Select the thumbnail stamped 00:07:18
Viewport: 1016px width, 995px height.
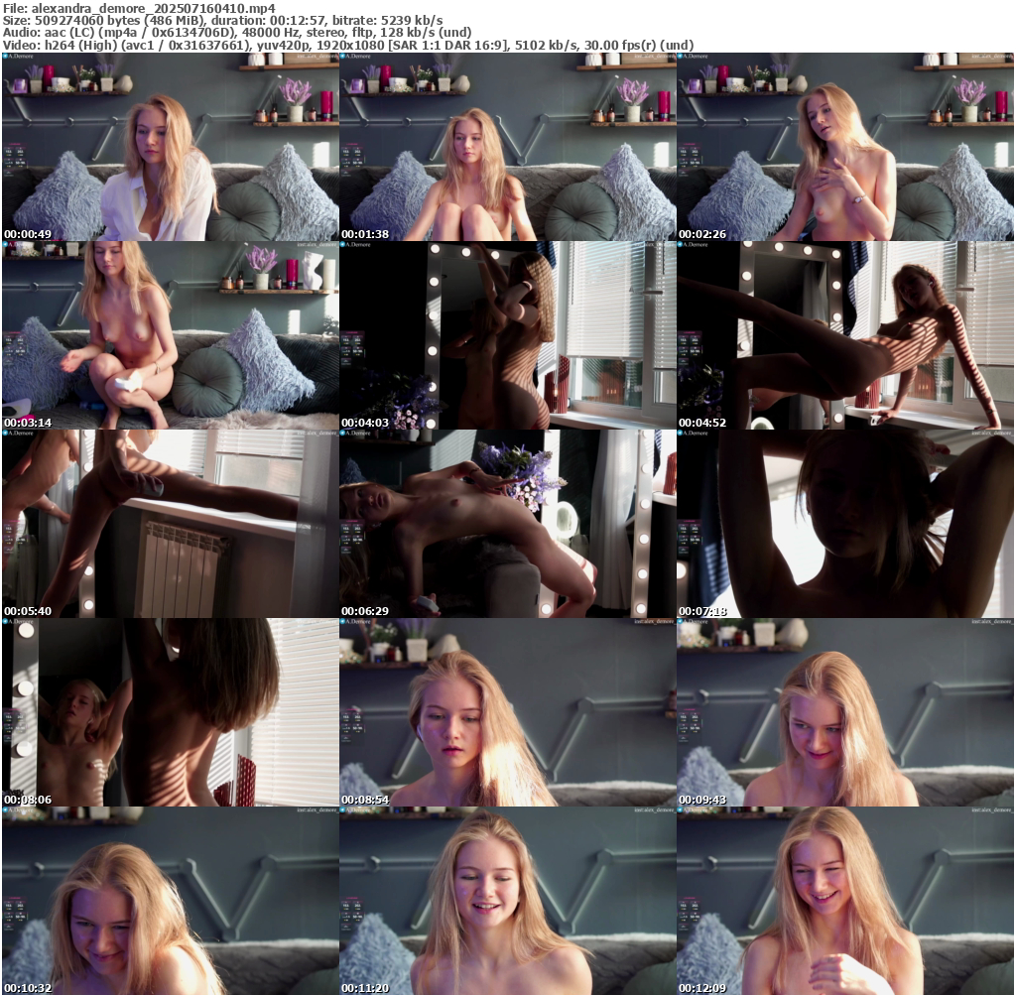pos(845,524)
